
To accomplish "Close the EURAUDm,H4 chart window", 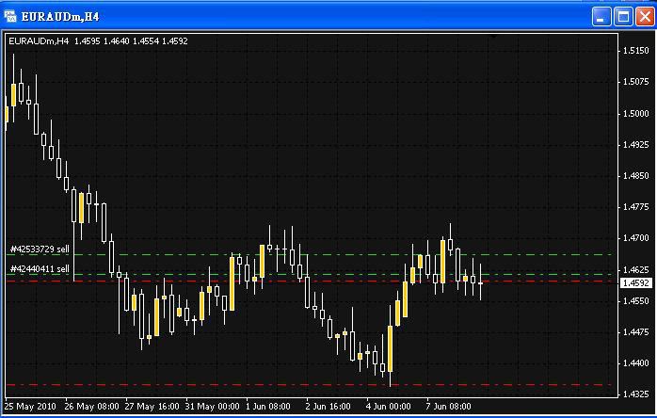I will coord(645,17).
